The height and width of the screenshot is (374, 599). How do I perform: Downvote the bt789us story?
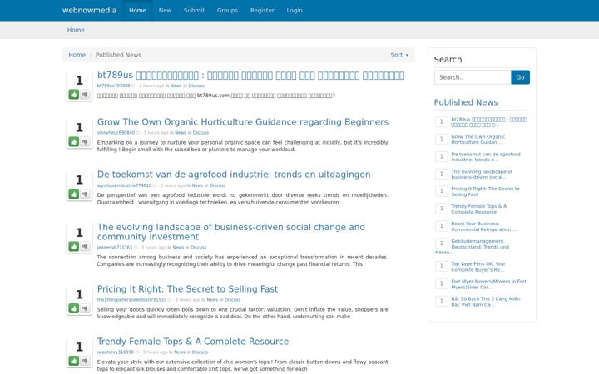85,94
